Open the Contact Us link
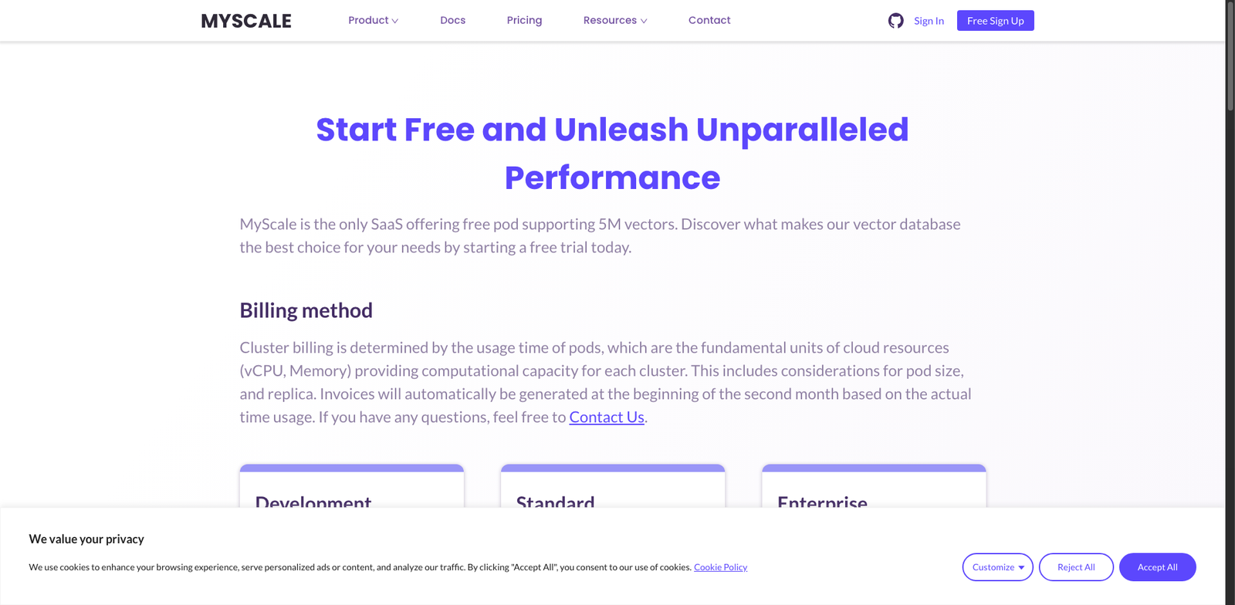 607,417
